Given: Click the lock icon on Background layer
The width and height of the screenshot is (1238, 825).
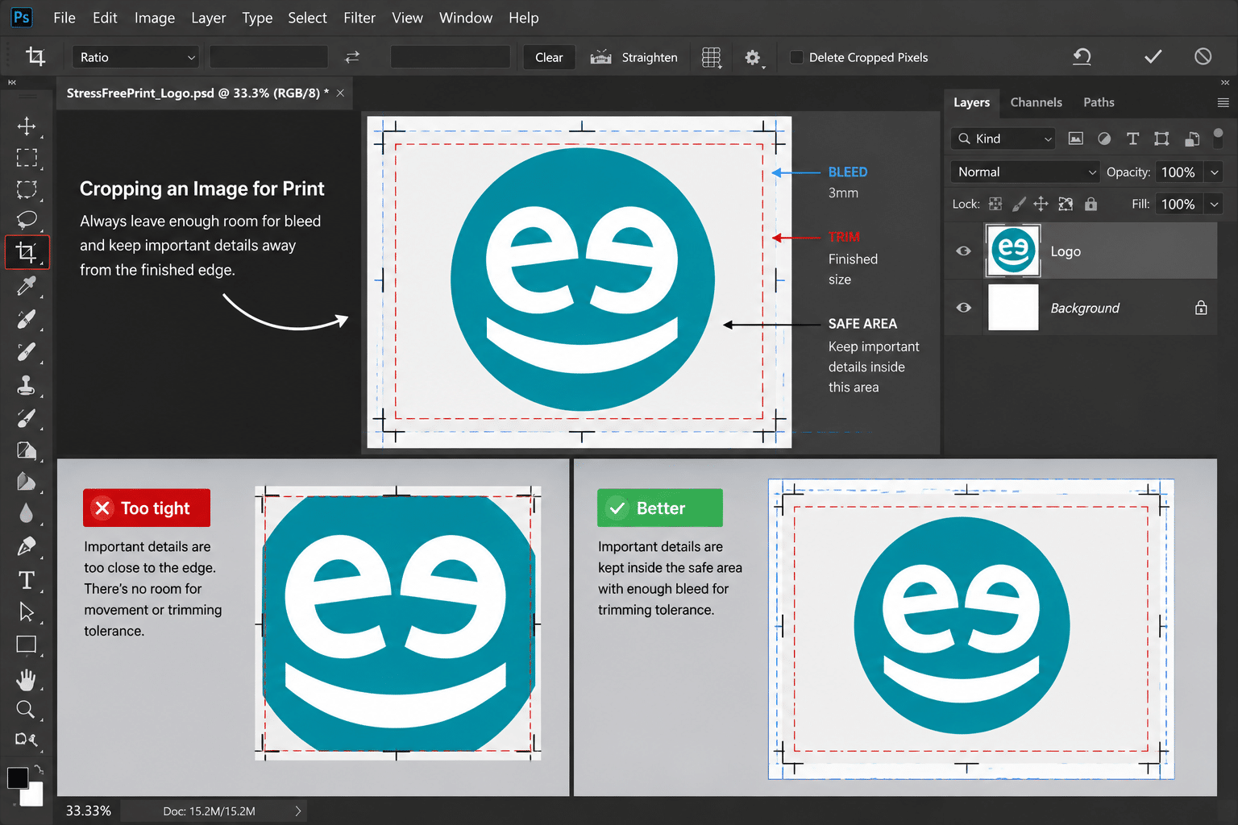Looking at the screenshot, I should coord(1201,308).
